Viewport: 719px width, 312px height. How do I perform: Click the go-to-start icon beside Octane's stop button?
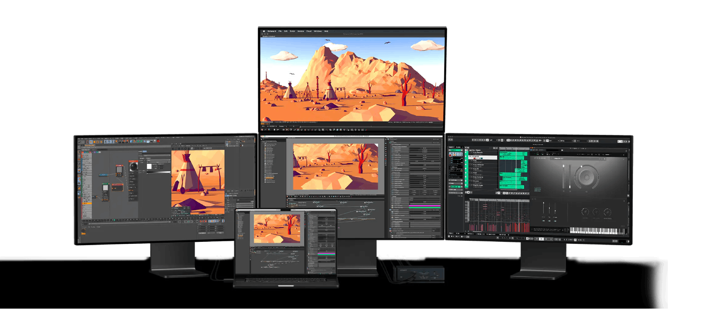[278, 130]
